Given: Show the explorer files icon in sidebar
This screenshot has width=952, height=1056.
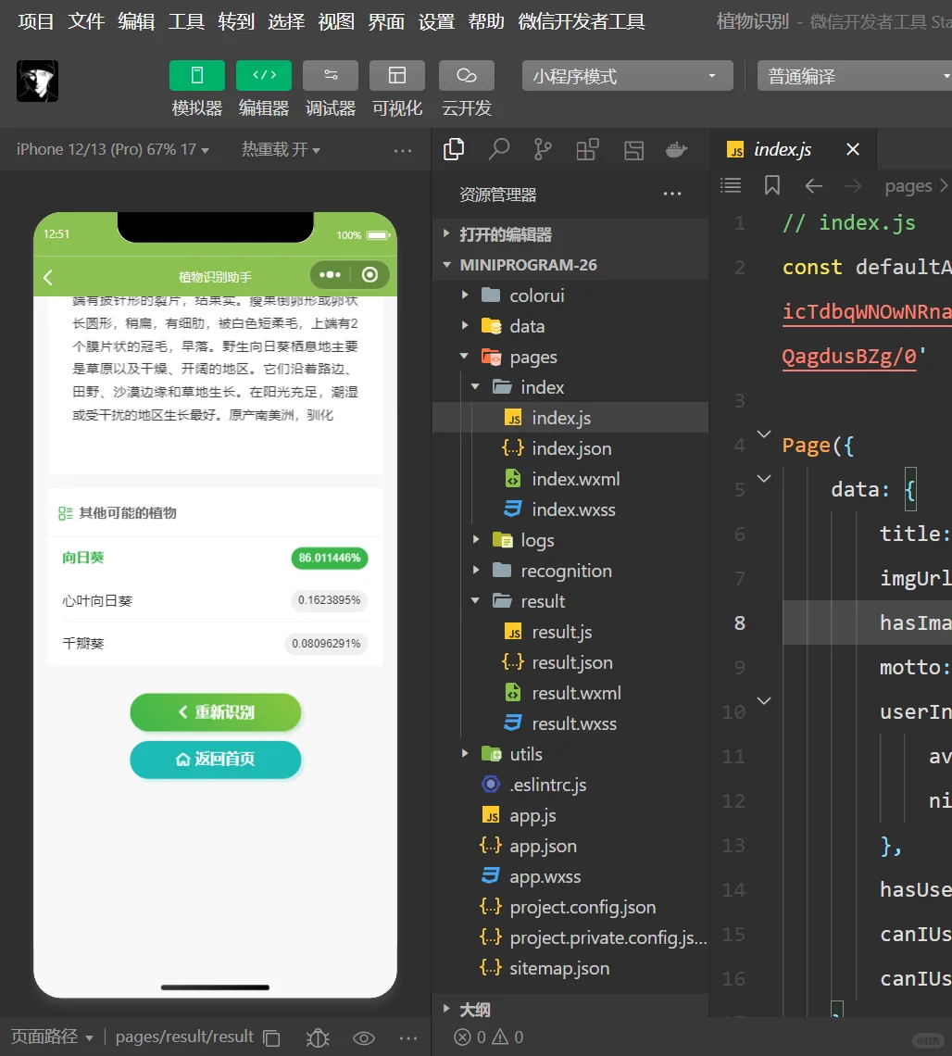Looking at the screenshot, I should click(x=454, y=149).
